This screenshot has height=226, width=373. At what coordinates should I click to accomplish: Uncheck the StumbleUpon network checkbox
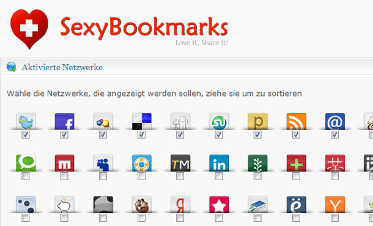[219, 135]
